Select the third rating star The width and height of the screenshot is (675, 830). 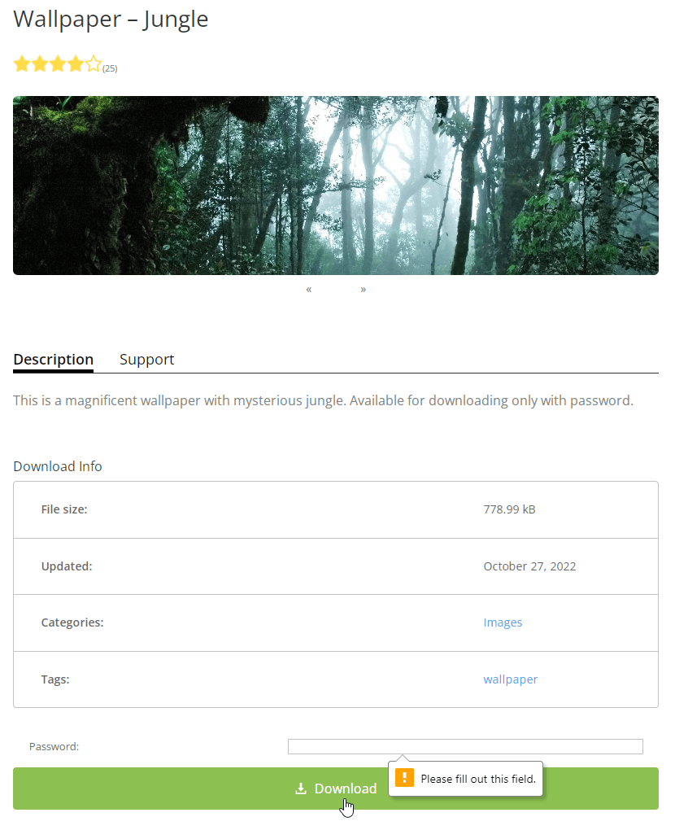(58, 64)
